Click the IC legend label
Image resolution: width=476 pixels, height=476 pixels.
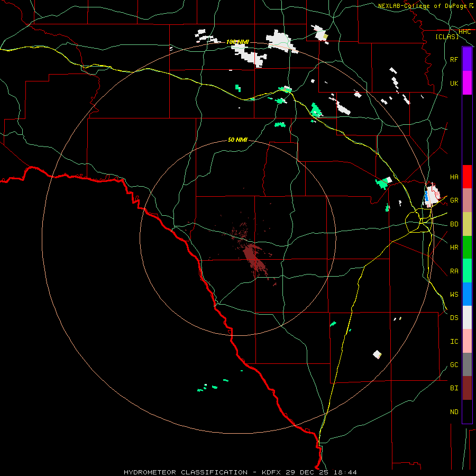tap(454, 342)
